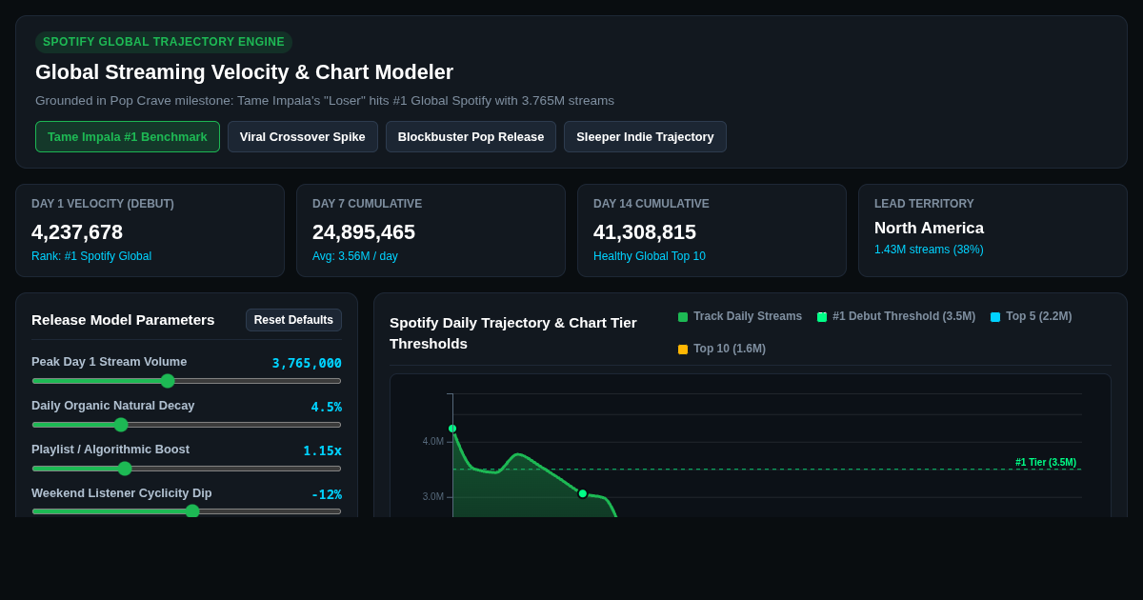This screenshot has height=600, width=1143.
Task: Click the Healthy Global Top 10 text
Action: pos(650,256)
